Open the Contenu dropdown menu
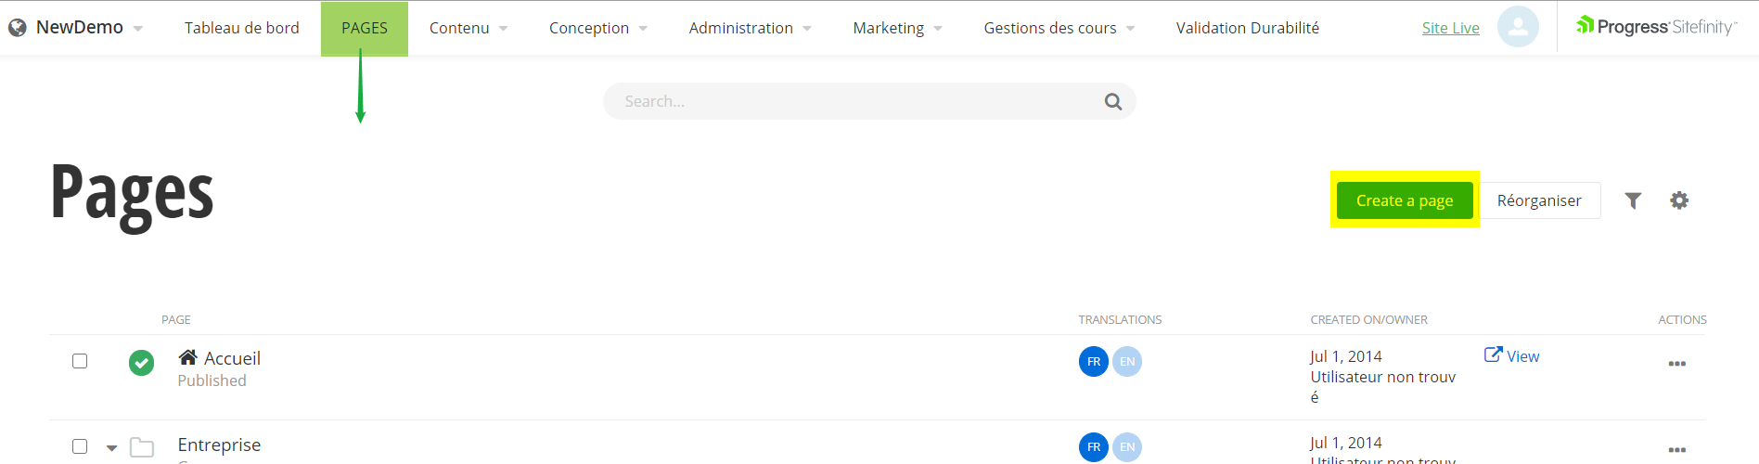 (468, 28)
